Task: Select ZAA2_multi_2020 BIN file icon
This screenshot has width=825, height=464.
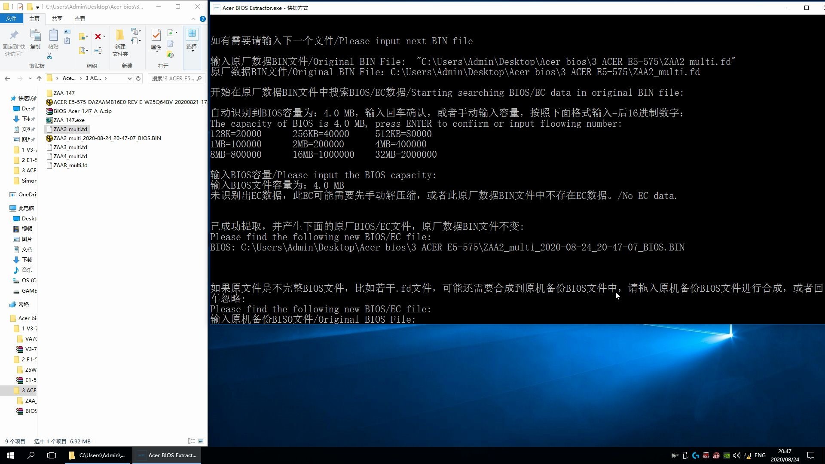Action: (49, 137)
